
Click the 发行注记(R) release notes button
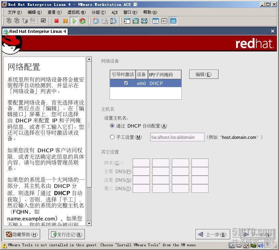pyautogui.click(x=67, y=234)
